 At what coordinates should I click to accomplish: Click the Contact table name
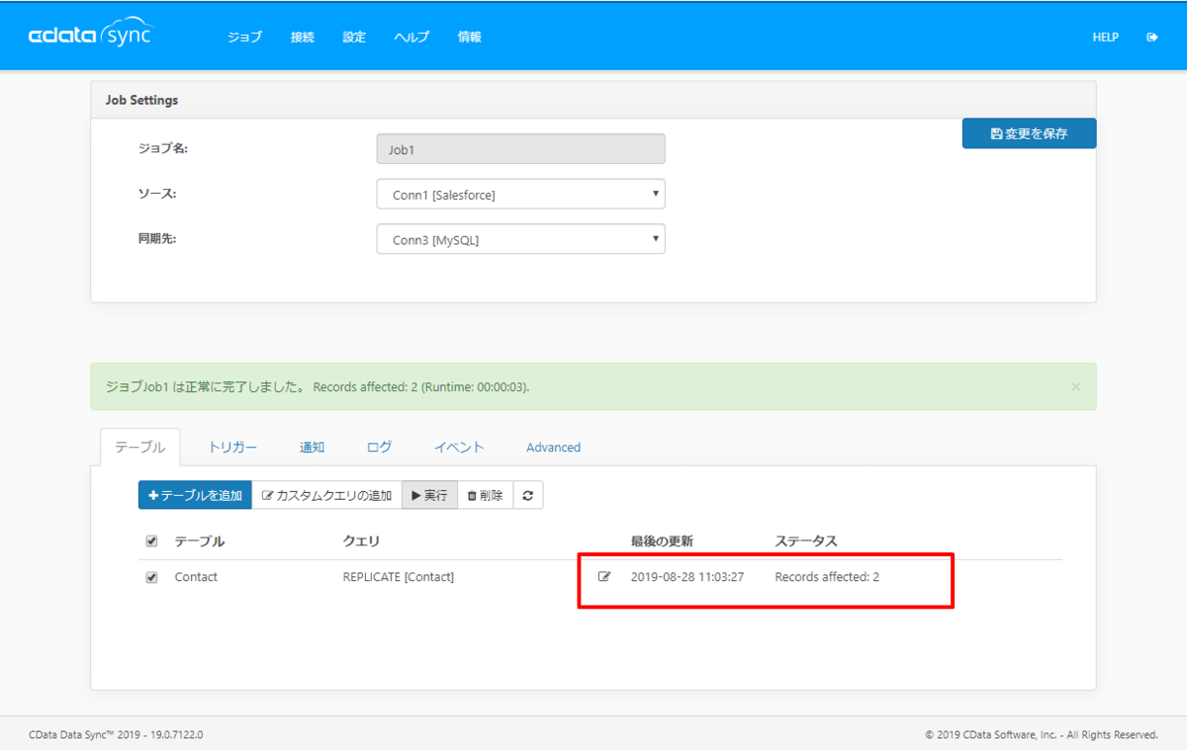(x=196, y=577)
